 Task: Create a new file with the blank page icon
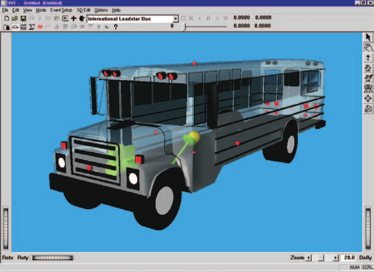coord(6,19)
